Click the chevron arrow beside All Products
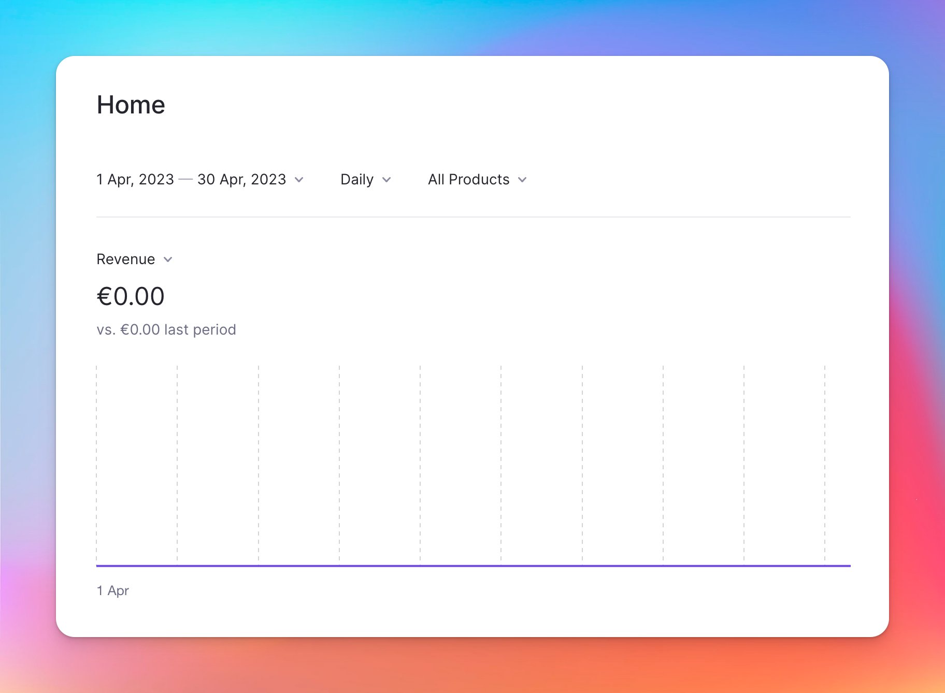The width and height of the screenshot is (945, 693). click(x=522, y=180)
